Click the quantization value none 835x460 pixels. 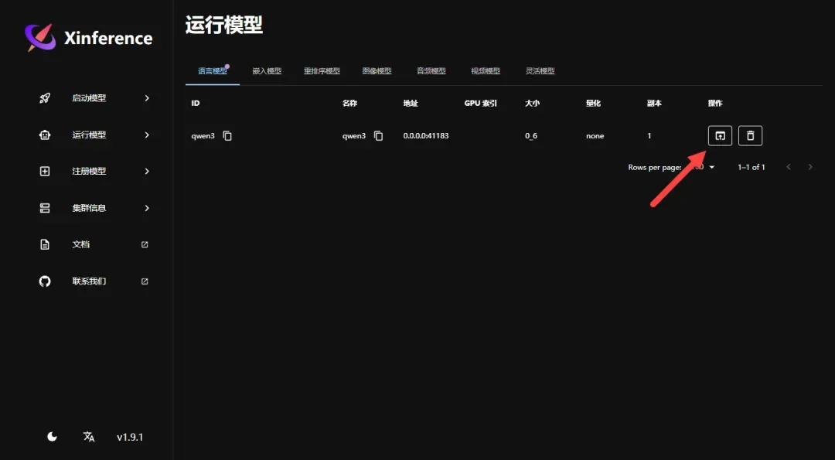(x=595, y=136)
